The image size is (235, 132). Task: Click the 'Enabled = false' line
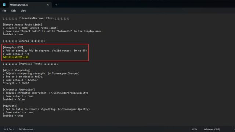[x=14, y=99]
